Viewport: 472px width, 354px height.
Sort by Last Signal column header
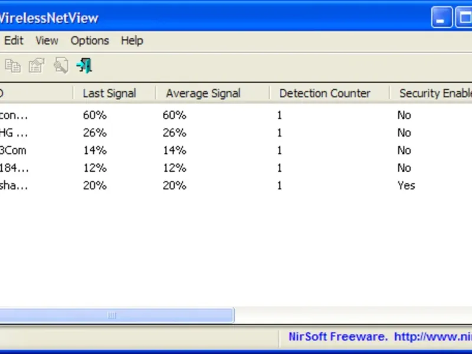click(114, 93)
